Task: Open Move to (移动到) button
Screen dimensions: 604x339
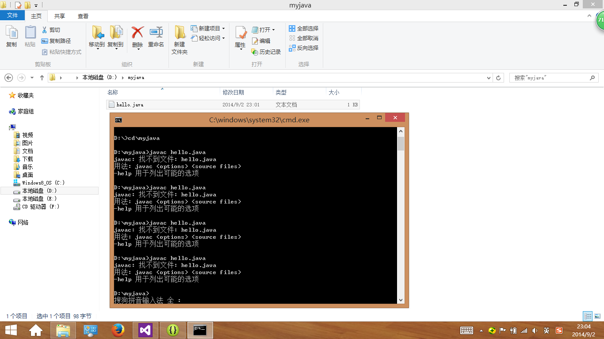Action: click(97, 37)
